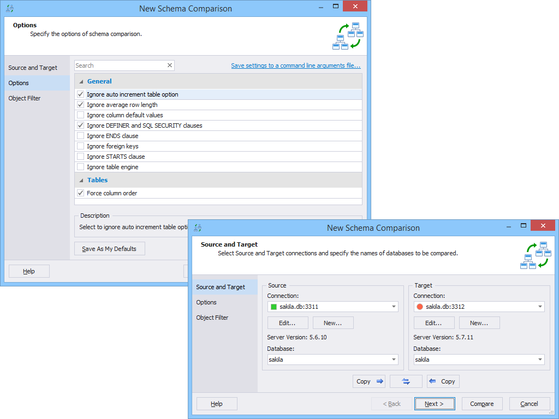Click Edit button under Source connection
The height and width of the screenshot is (419, 559).
point(288,323)
